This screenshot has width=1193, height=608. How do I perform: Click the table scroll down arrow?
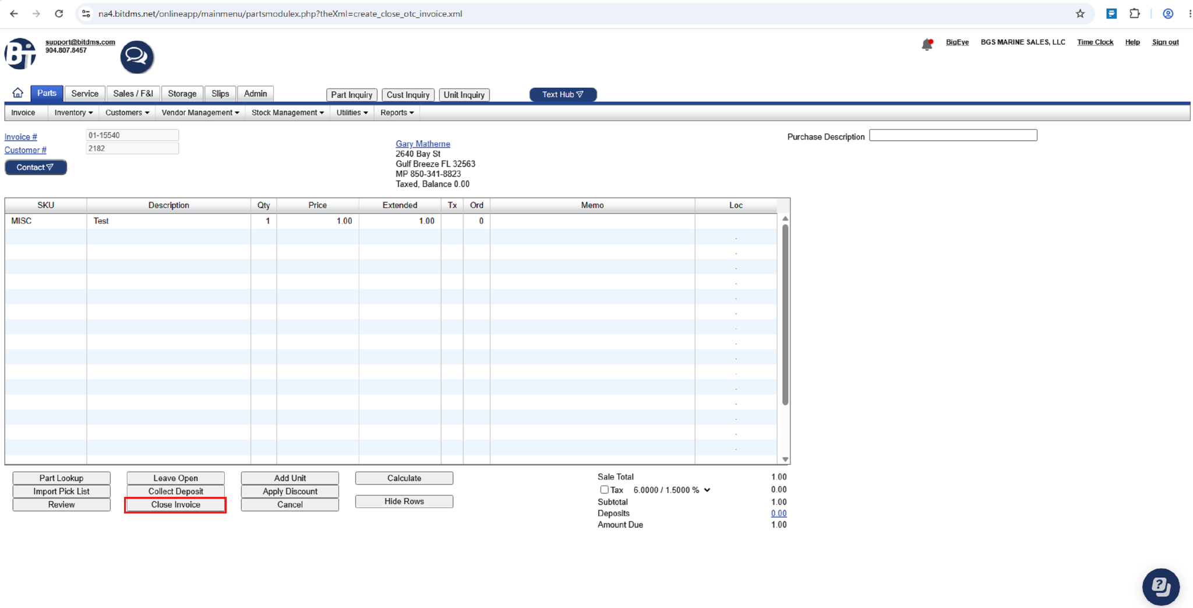tap(785, 459)
